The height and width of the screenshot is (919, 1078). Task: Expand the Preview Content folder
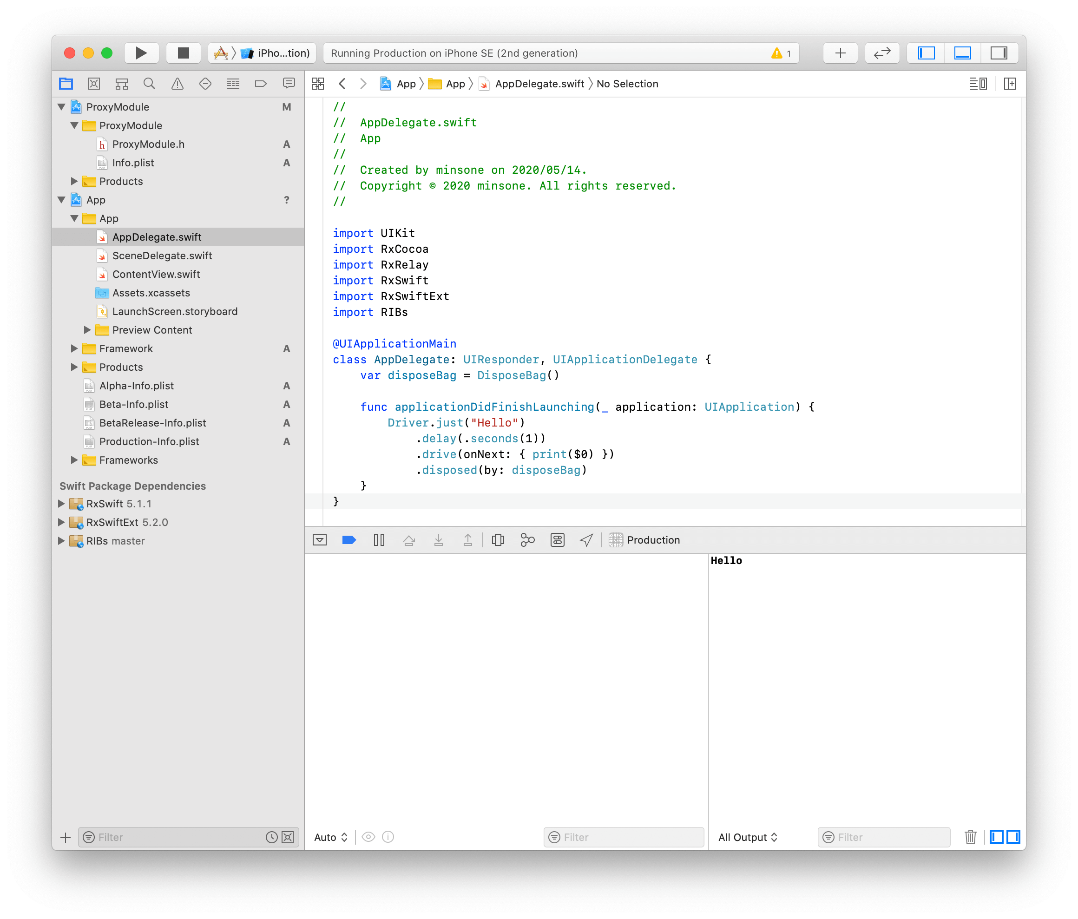87,330
